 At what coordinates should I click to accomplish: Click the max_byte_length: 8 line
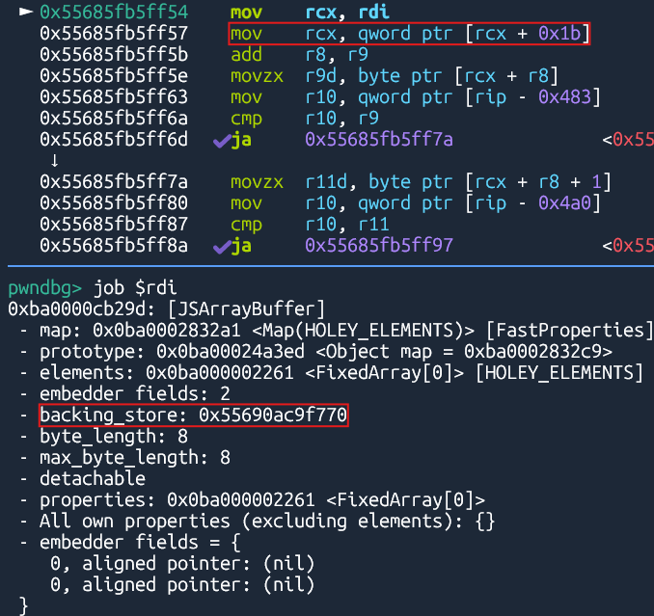coord(135,457)
